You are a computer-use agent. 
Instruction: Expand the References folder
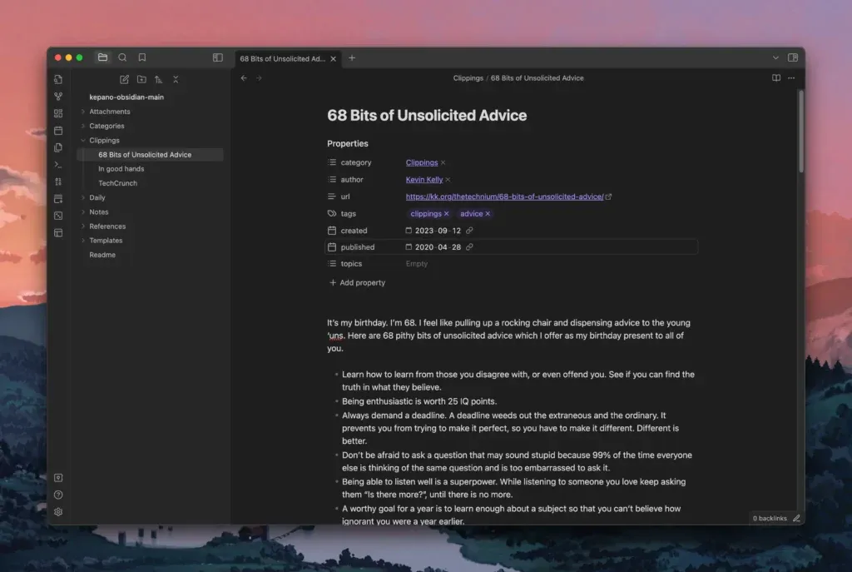pos(82,226)
